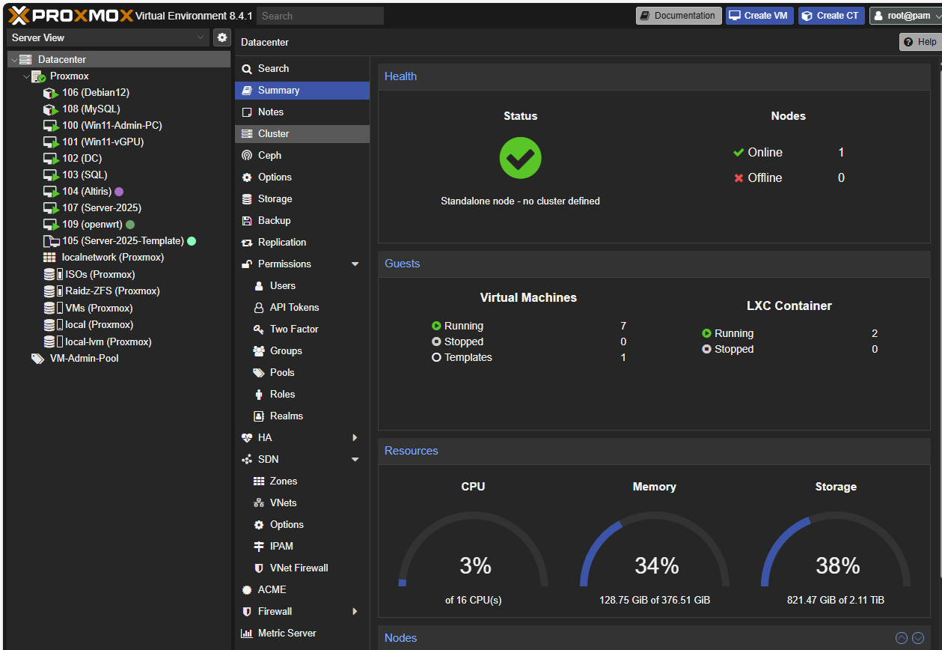This screenshot has height=650, width=942.
Task: Open the Storage menu item
Action: (x=275, y=199)
